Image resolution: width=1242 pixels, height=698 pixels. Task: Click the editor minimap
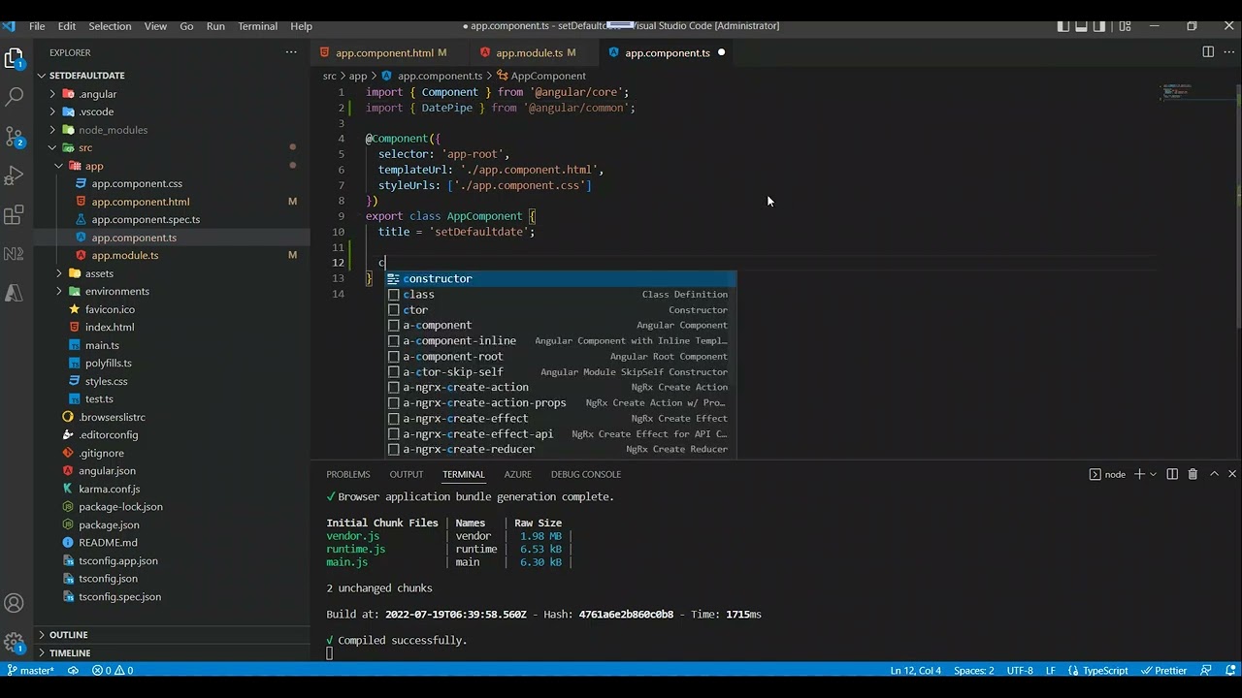(x=1197, y=95)
